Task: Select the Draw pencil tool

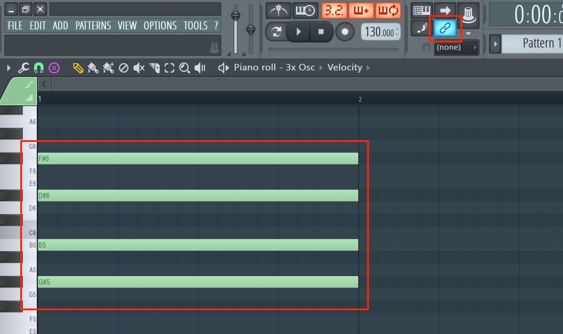Action: pyautogui.click(x=78, y=68)
